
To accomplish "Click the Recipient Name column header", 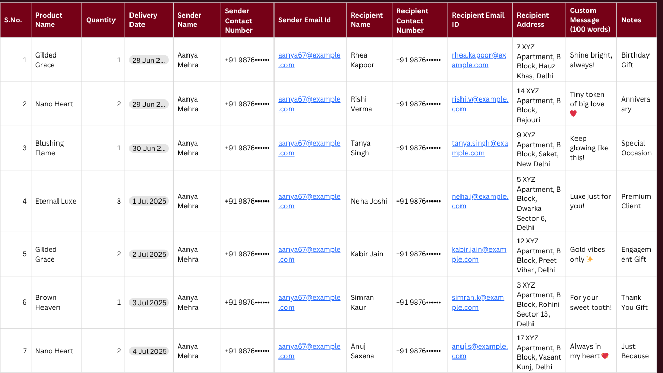I will pos(369,20).
